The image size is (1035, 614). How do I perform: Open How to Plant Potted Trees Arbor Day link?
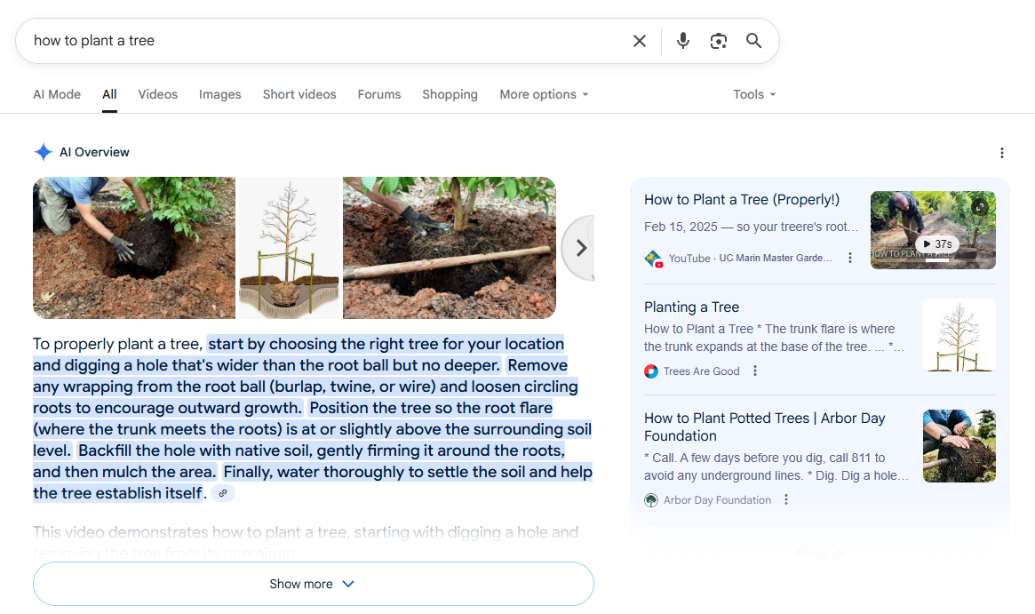(x=764, y=427)
